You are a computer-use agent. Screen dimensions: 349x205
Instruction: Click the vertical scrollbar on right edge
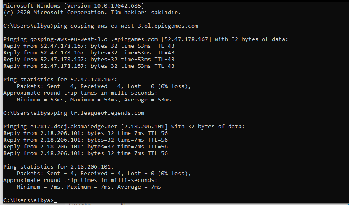tap(346, 101)
